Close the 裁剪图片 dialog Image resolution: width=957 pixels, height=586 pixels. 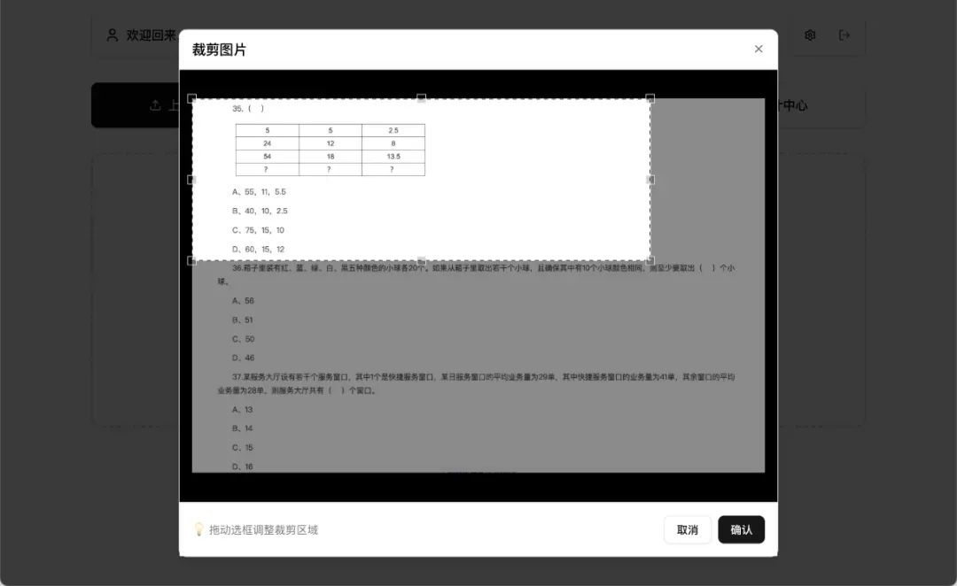[x=758, y=49]
